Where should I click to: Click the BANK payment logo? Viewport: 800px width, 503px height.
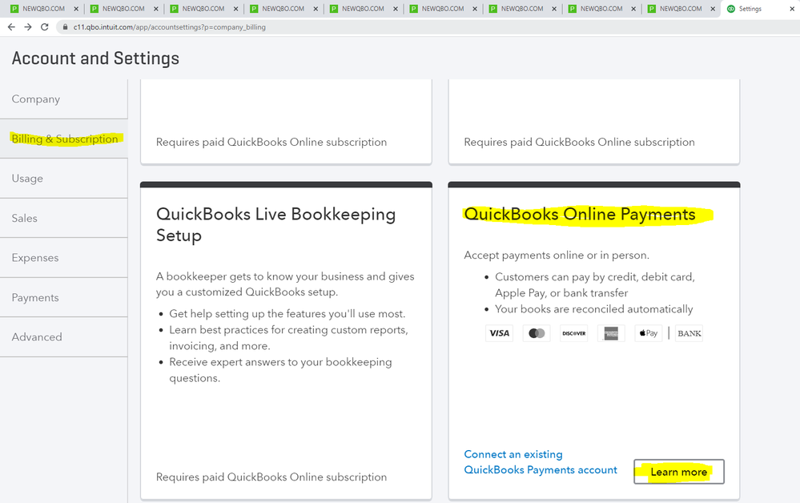click(689, 333)
